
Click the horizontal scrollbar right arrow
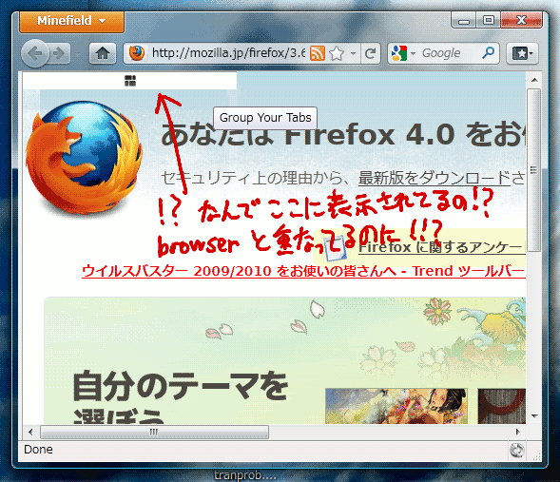click(518, 432)
